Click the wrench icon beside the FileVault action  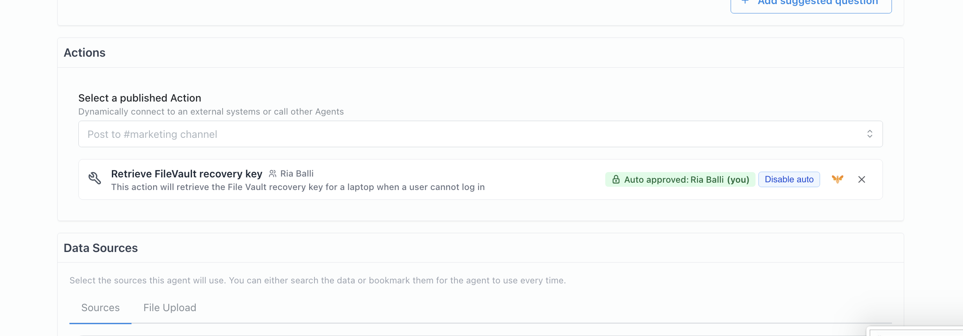point(95,178)
